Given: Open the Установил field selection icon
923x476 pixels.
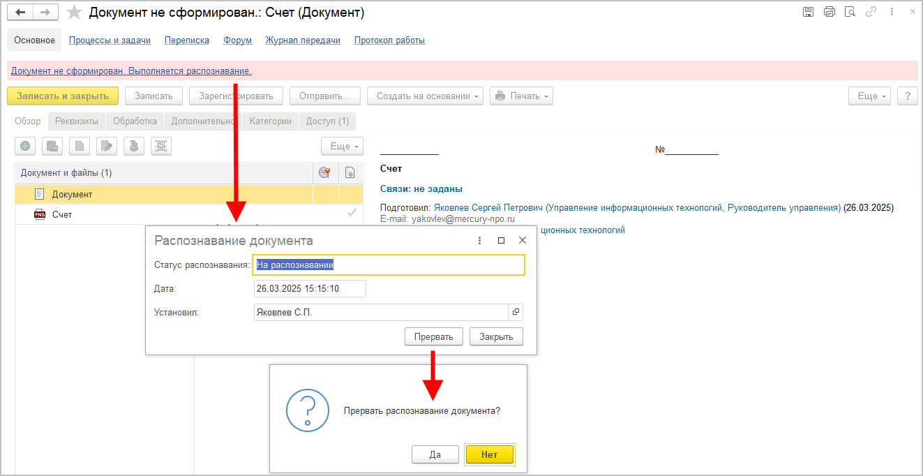Looking at the screenshot, I should [x=516, y=312].
